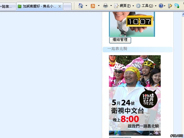Open a new blank tab
The image size is (184, 138).
point(67,7)
